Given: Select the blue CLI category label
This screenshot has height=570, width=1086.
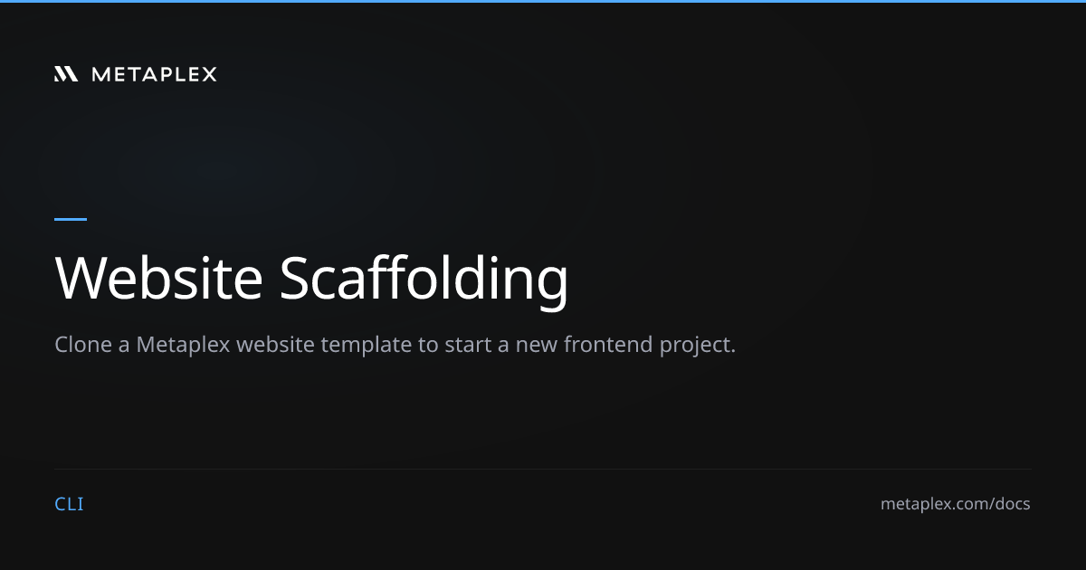Looking at the screenshot, I should (69, 504).
